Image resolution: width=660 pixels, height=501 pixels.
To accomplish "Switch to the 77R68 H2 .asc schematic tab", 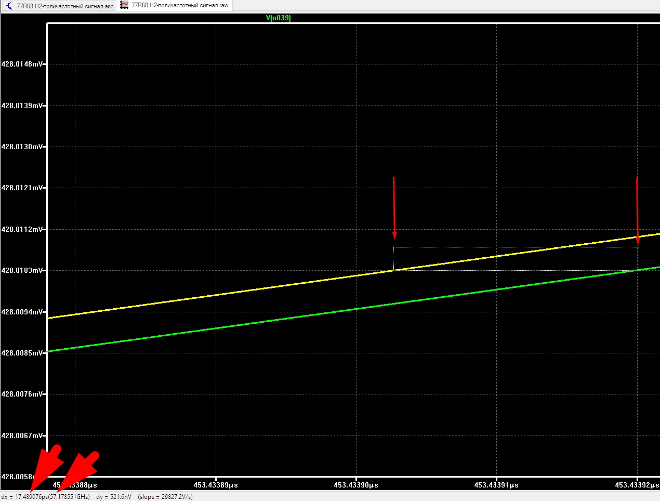I will point(59,6).
